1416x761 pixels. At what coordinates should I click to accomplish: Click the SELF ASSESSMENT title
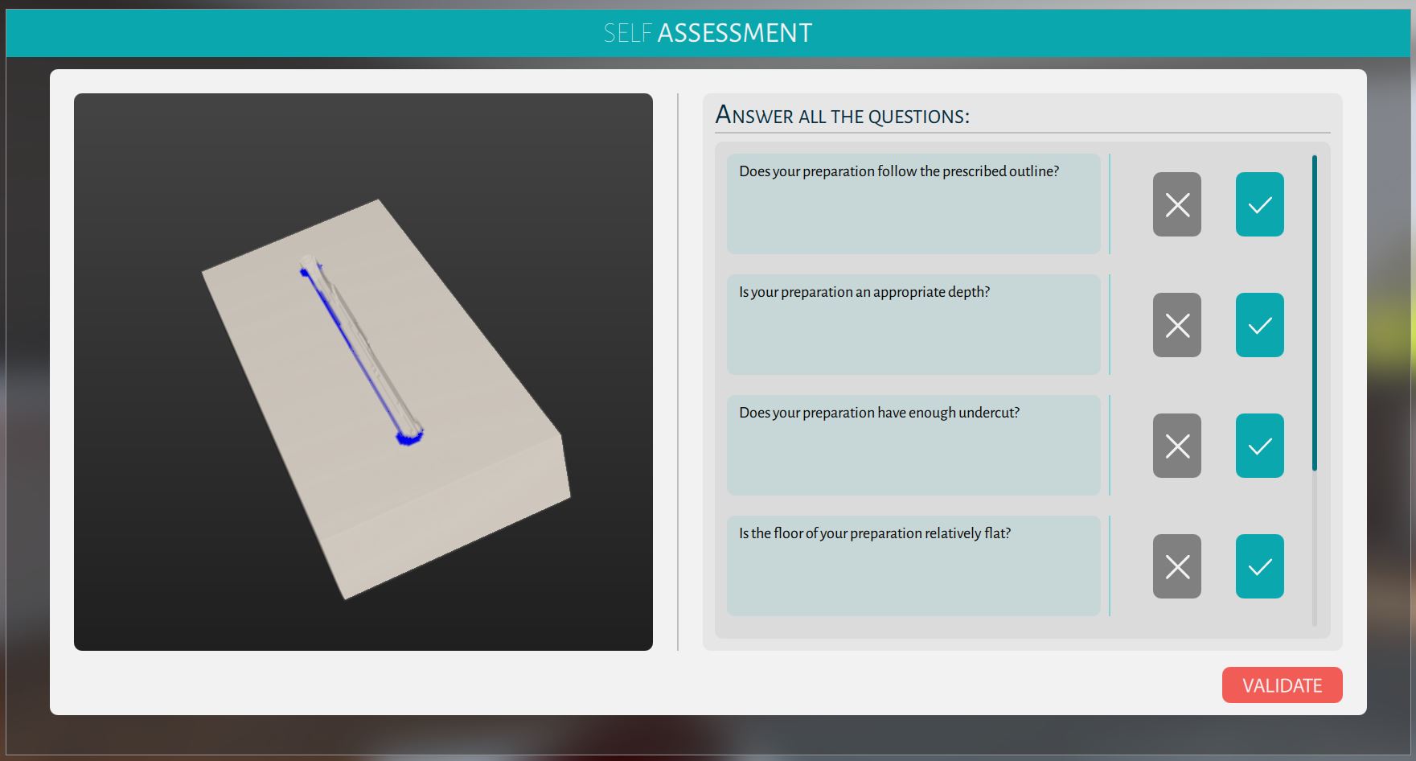(708, 33)
